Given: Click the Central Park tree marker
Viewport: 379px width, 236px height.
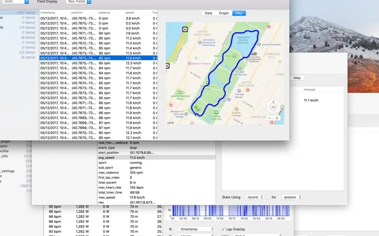Looking at the screenshot, I should [234, 56].
